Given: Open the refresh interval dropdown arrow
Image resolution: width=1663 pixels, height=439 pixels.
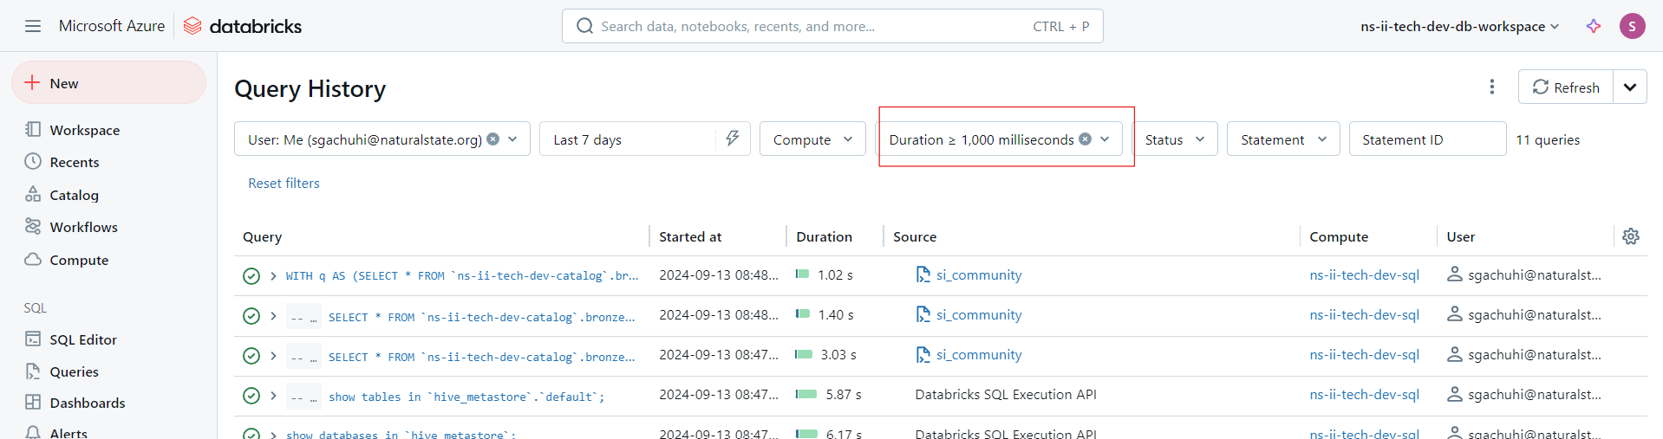Looking at the screenshot, I should 1630,87.
